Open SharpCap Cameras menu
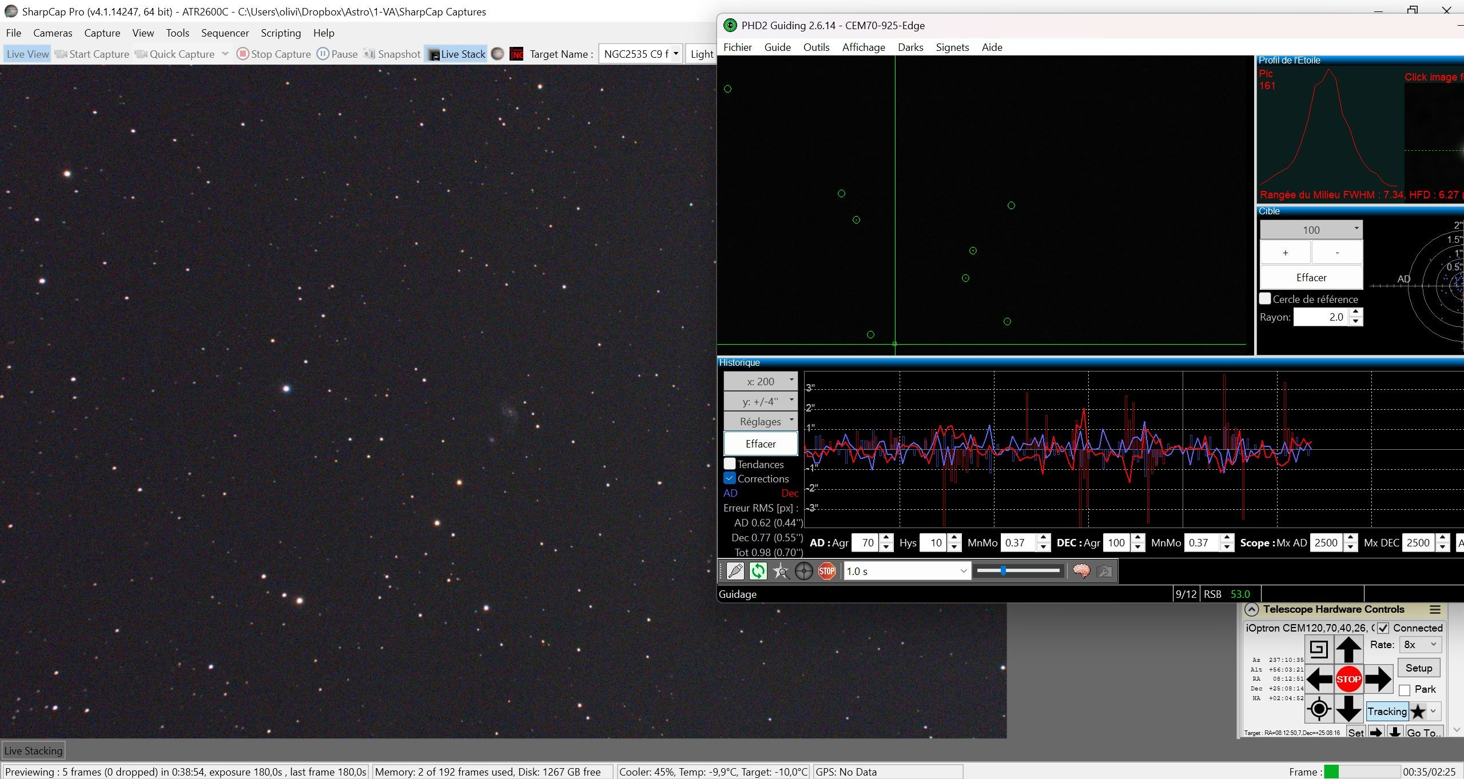 pyautogui.click(x=53, y=33)
